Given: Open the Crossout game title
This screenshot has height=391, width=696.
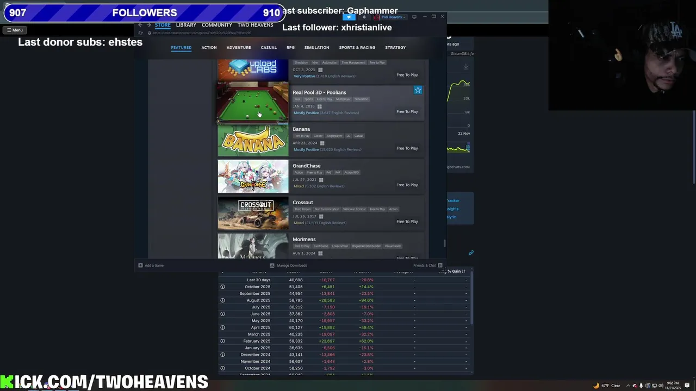Looking at the screenshot, I should [303, 203].
